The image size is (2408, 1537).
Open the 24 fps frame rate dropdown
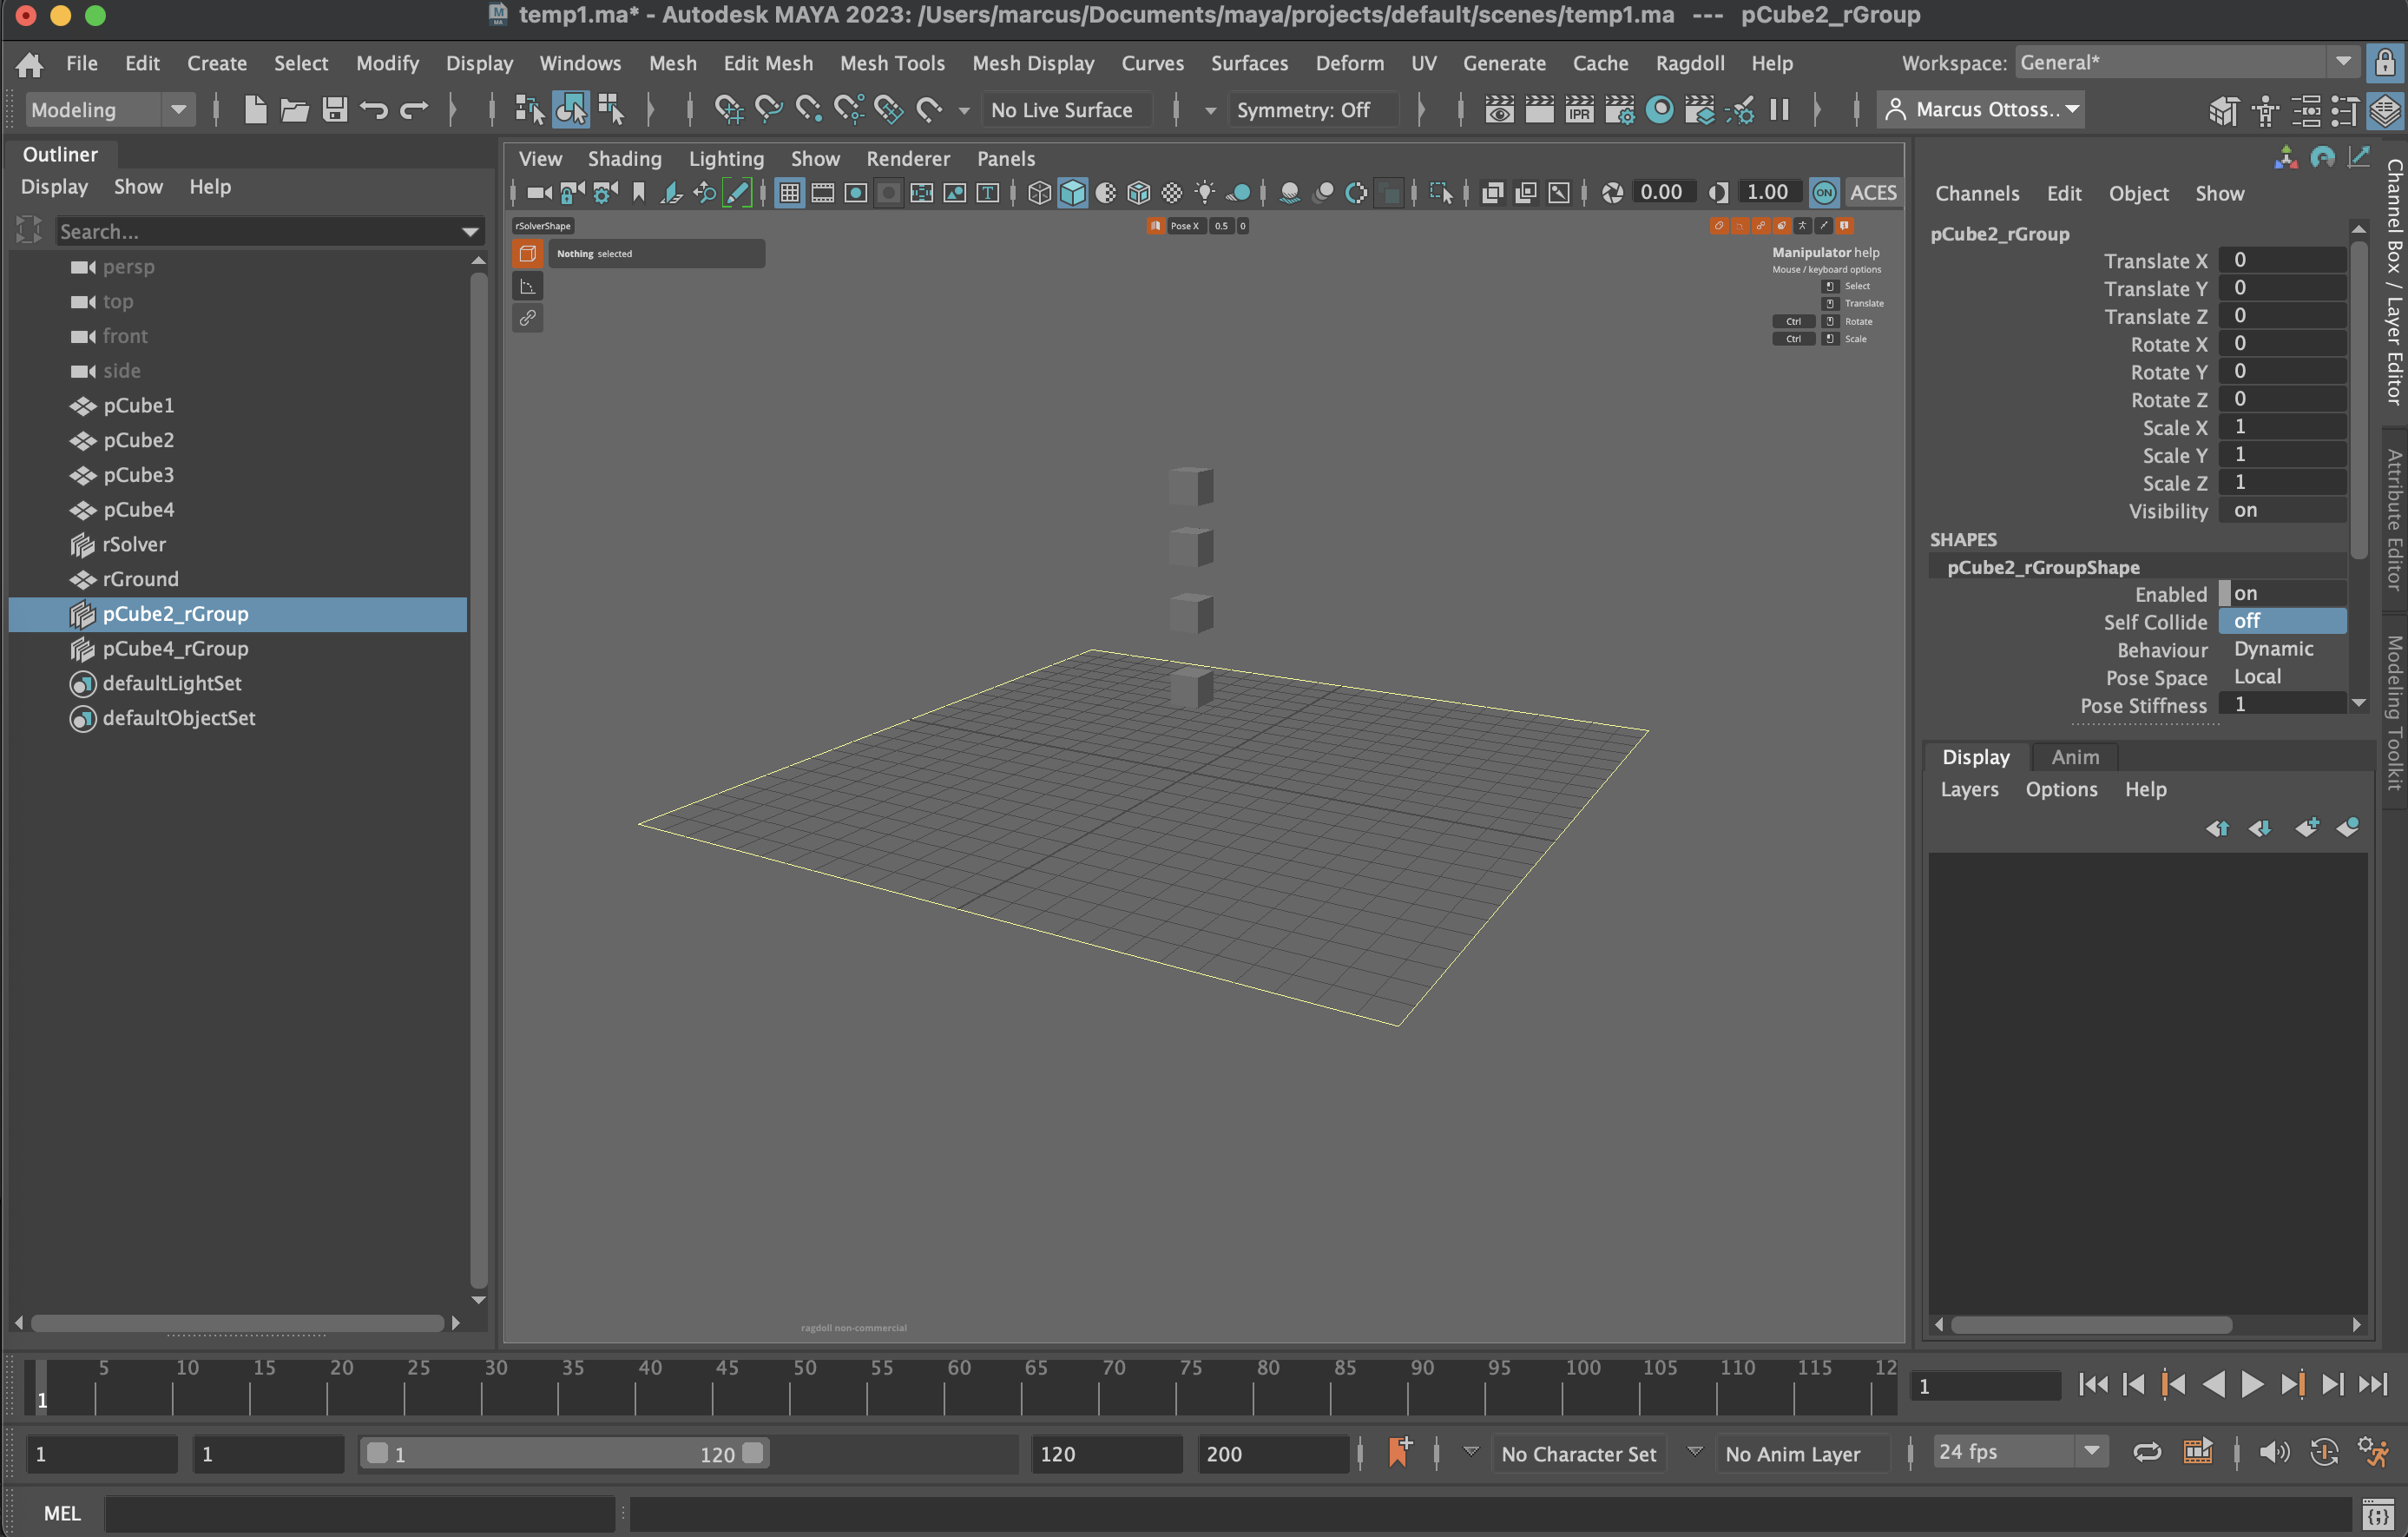coord(2019,1452)
